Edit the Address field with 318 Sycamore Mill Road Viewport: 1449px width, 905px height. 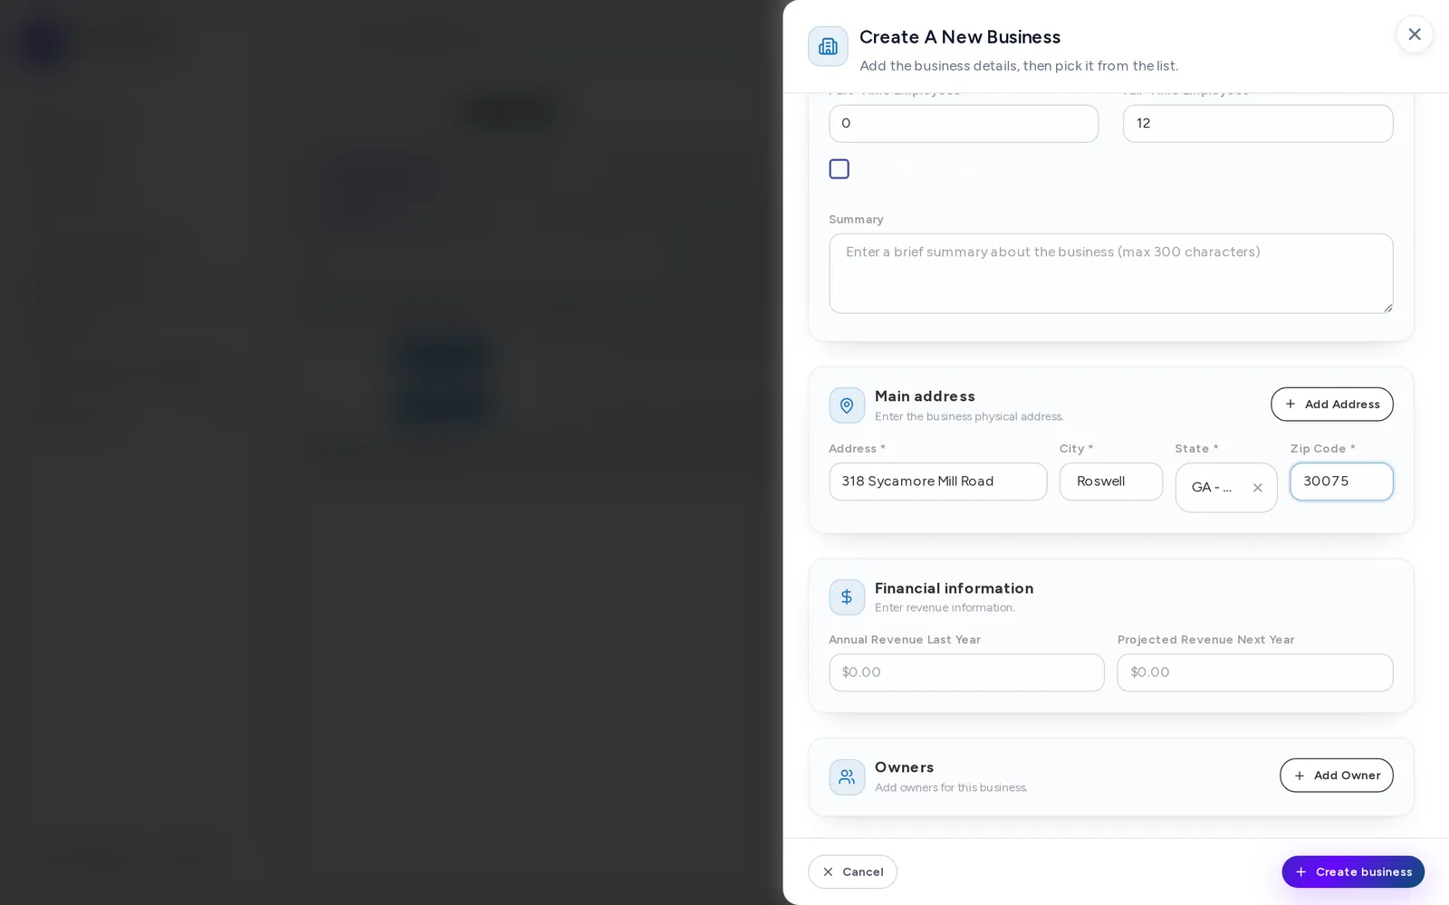click(937, 481)
